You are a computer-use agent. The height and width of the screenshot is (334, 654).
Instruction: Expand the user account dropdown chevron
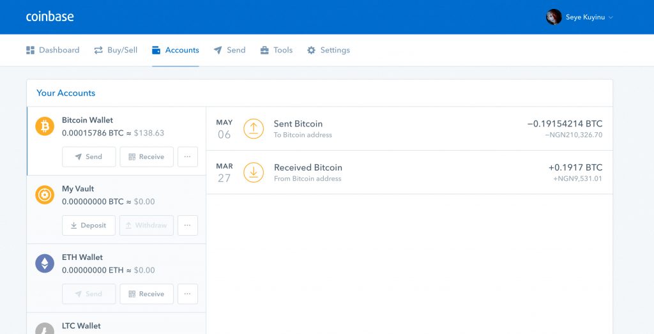tap(611, 17)
